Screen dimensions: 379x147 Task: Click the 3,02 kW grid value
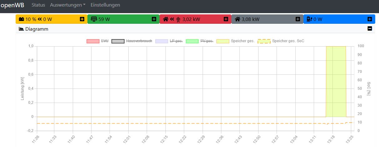tap(191, 19)
